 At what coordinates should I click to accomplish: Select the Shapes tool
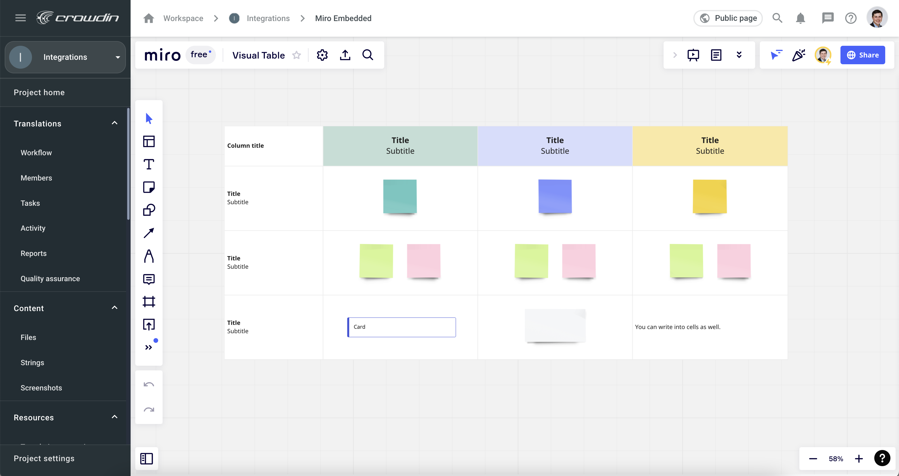click(149, 210)
